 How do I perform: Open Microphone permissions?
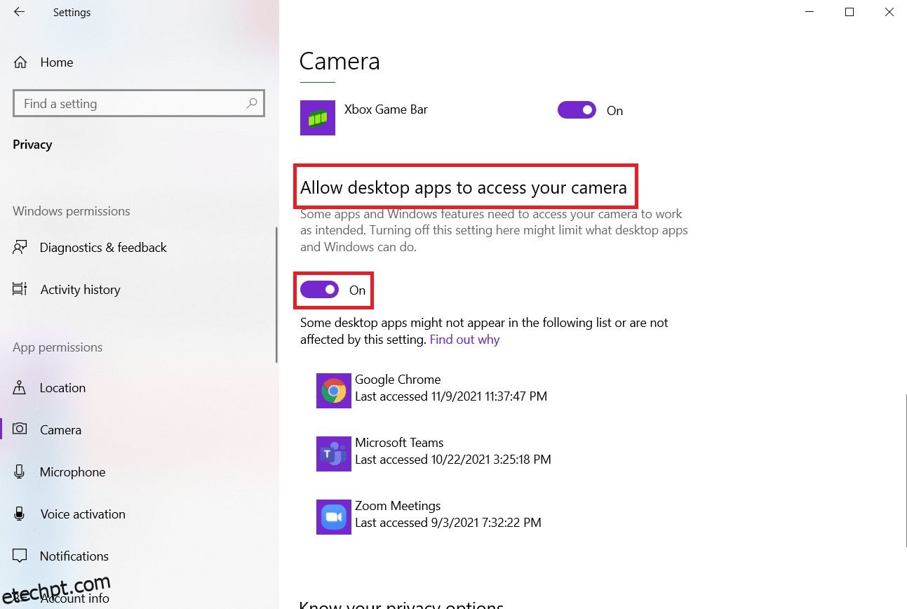[x=72, y=472]
